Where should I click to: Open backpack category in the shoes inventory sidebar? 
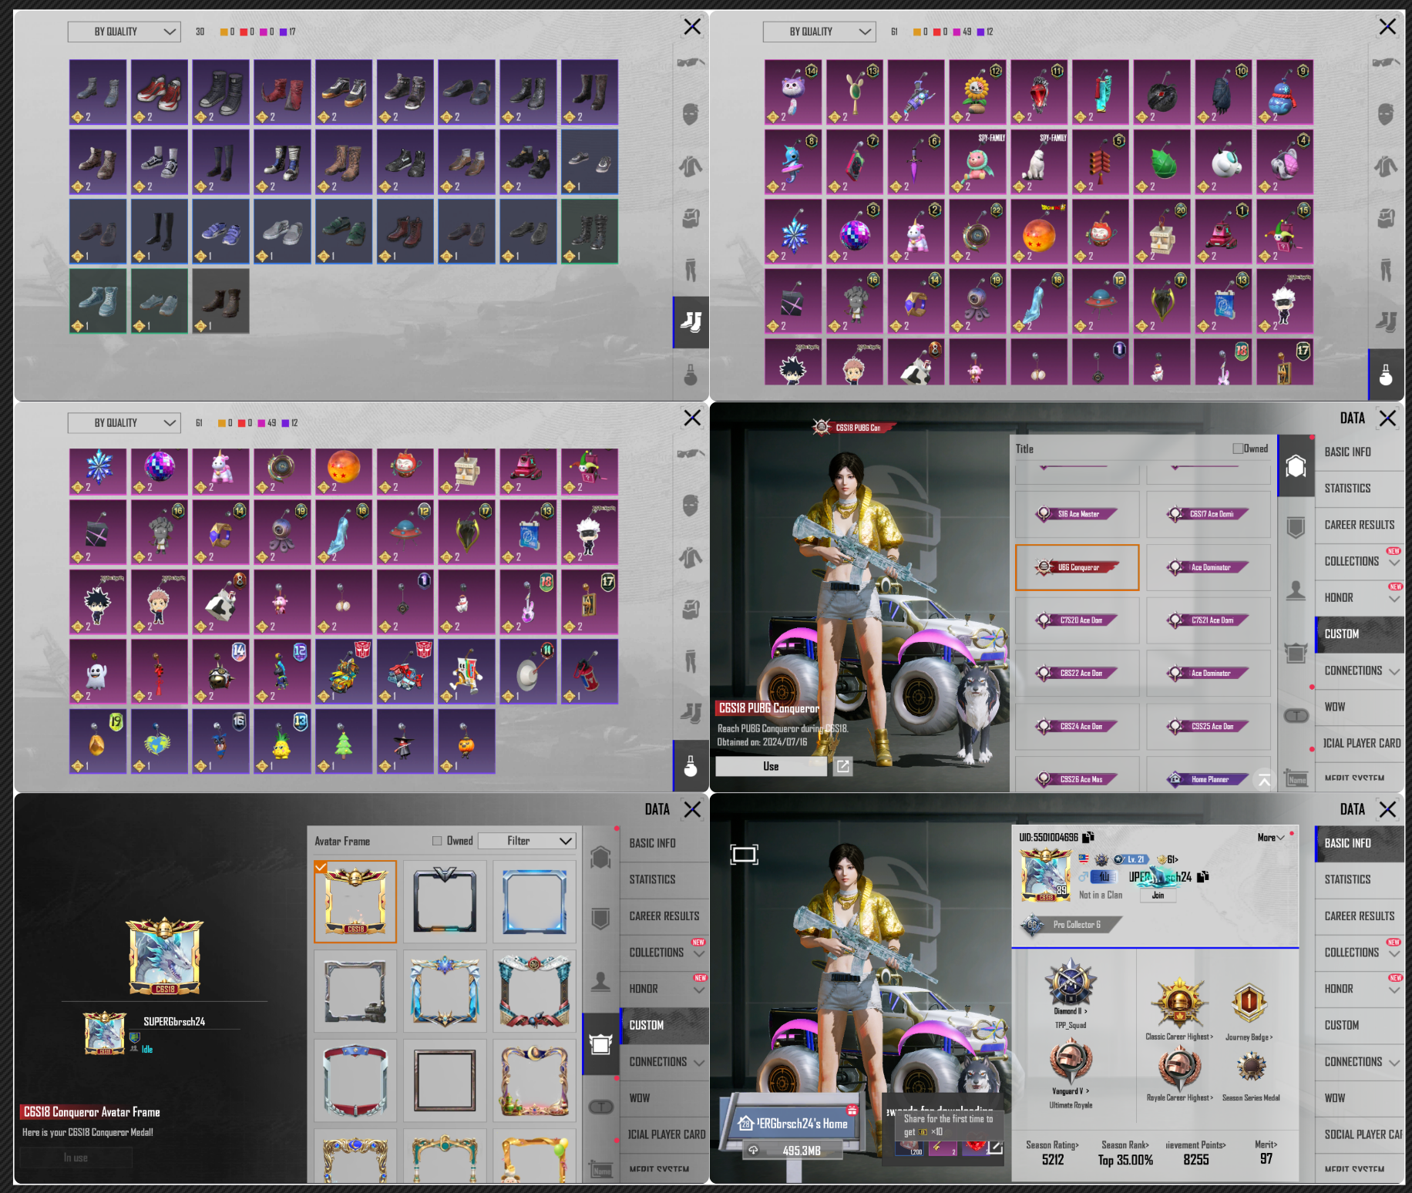691,218
